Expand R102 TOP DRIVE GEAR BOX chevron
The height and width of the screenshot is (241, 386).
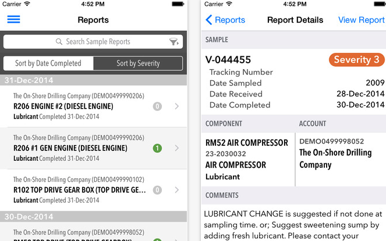click(176, 190)
